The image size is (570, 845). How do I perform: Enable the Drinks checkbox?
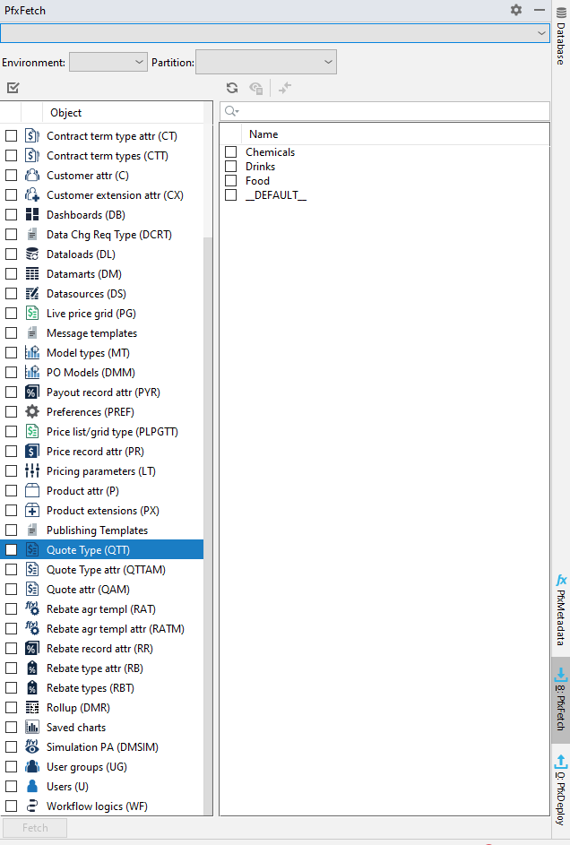pos(231,167)
